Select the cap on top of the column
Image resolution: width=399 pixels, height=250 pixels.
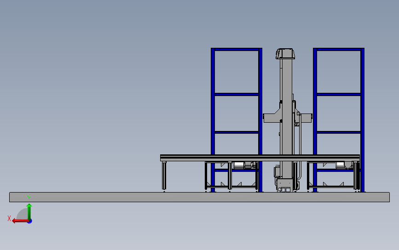pos(285,54)
